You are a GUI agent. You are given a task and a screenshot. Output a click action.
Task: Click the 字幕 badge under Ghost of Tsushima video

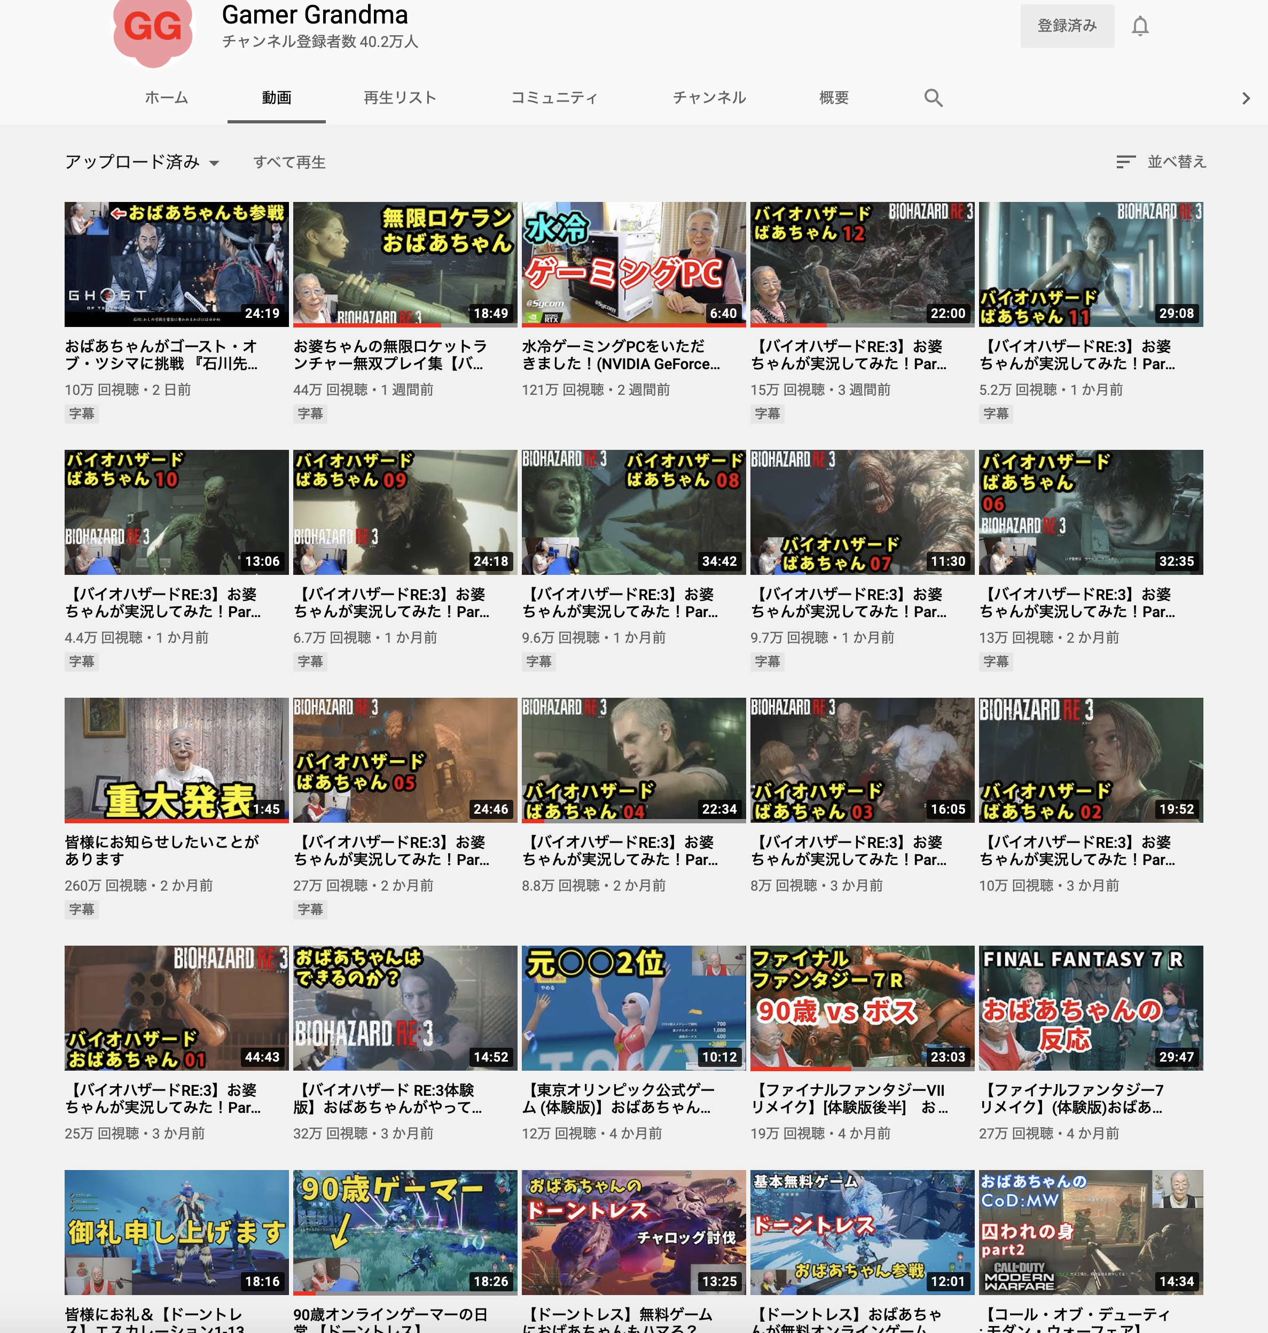click(82, 414)
